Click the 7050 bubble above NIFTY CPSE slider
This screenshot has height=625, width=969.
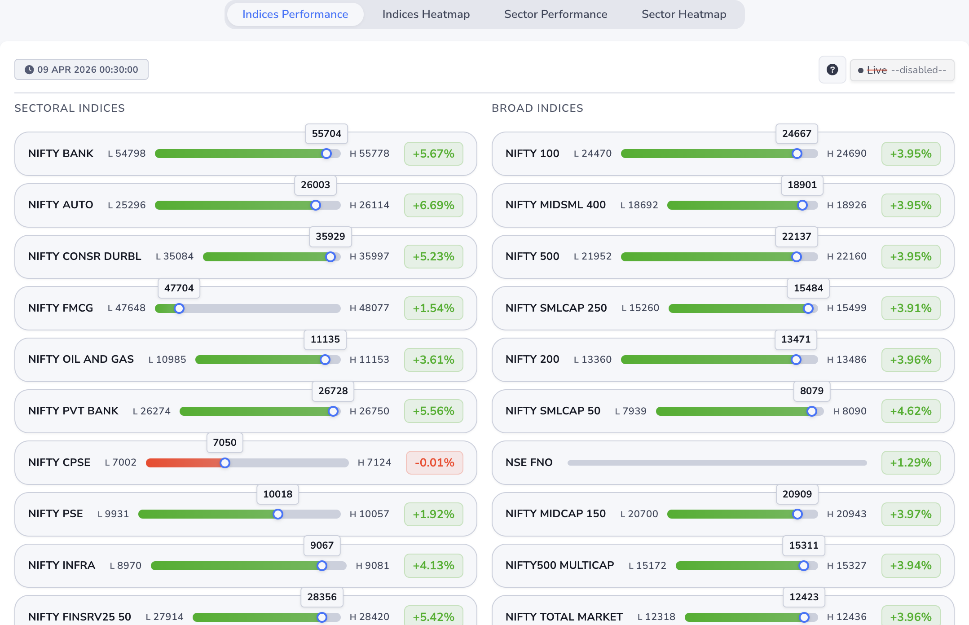coord(225,443)
